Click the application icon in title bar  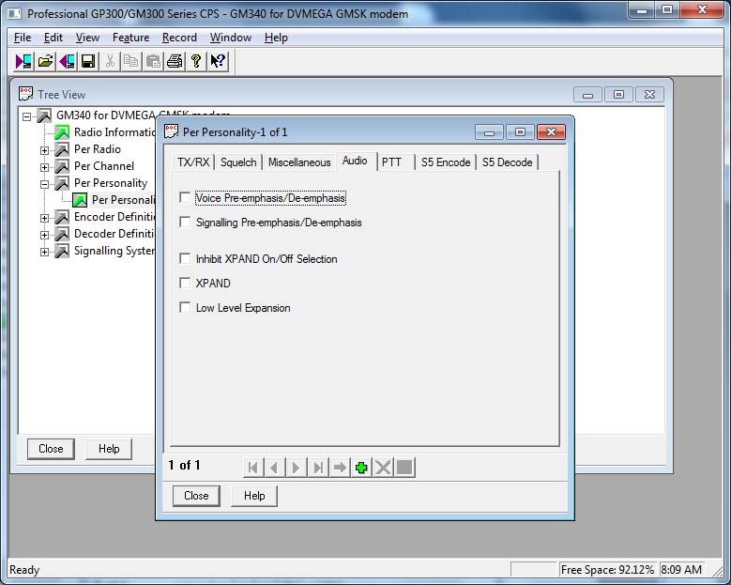[x=14, y=13]
